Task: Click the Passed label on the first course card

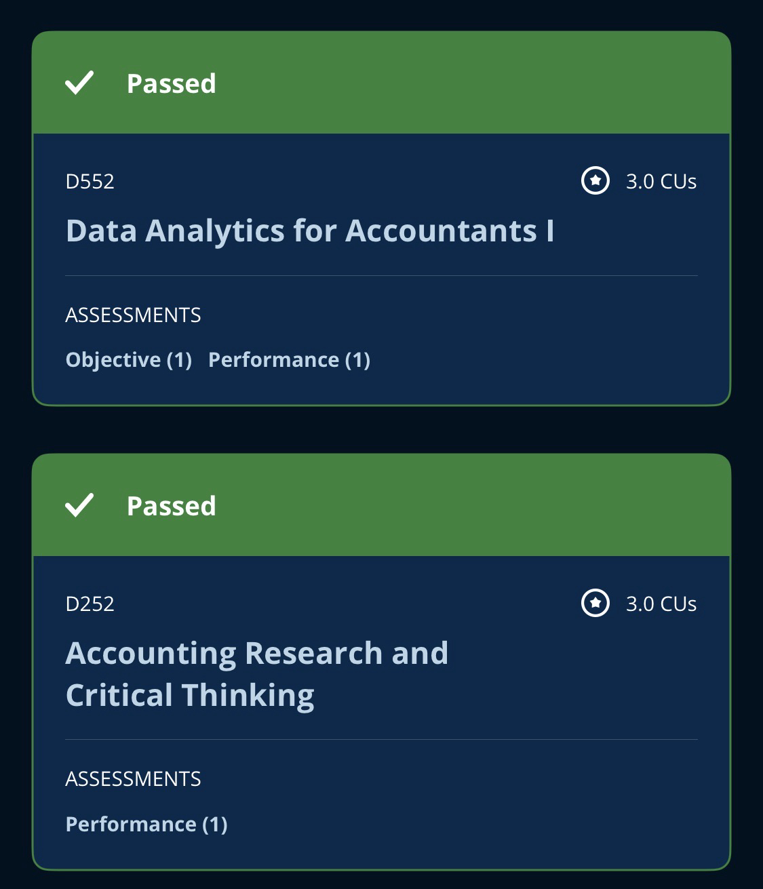Action: pos(171,83)
